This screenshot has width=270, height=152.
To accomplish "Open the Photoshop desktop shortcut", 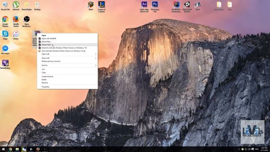I will point(155,7).
